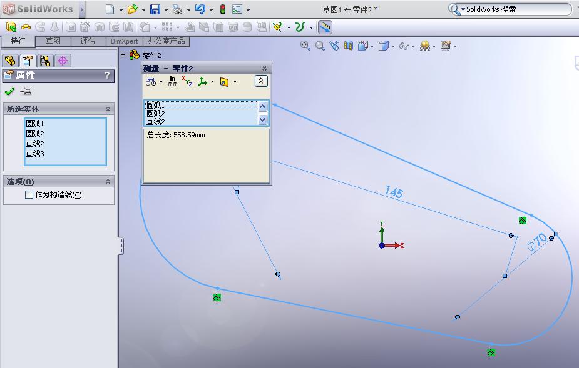Click the Apply Scene sphere icon
The height and width of the screenshot is (368, 579).
(425, 46)
